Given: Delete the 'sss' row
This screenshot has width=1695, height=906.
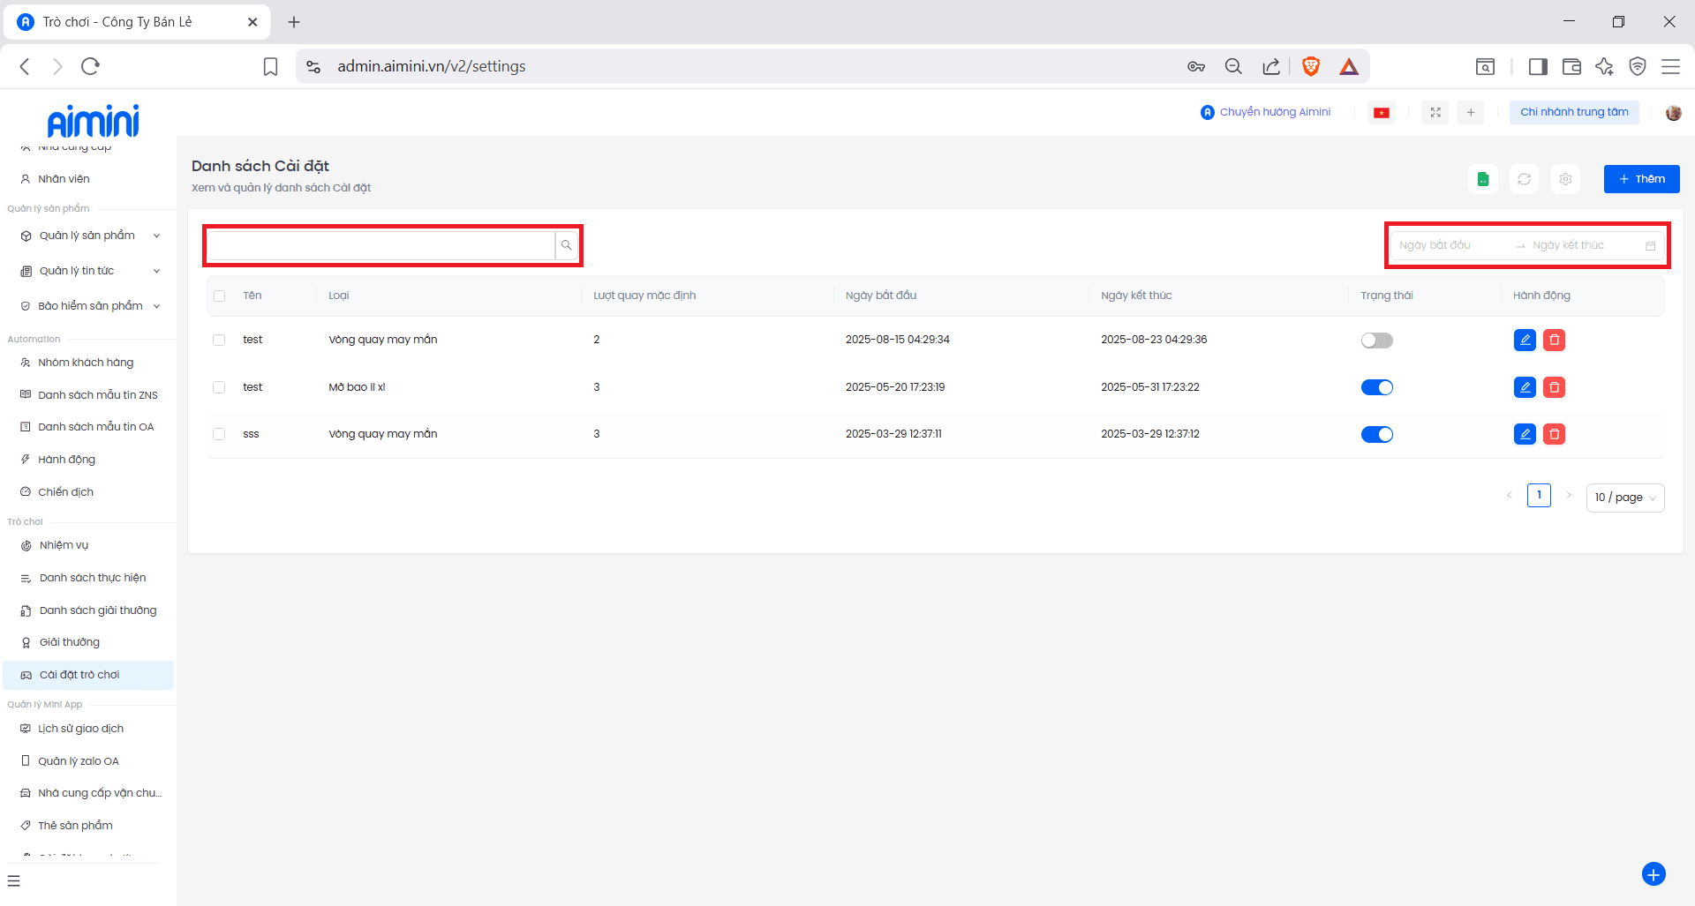Looking at the screenshot, I should point(1554,434).
